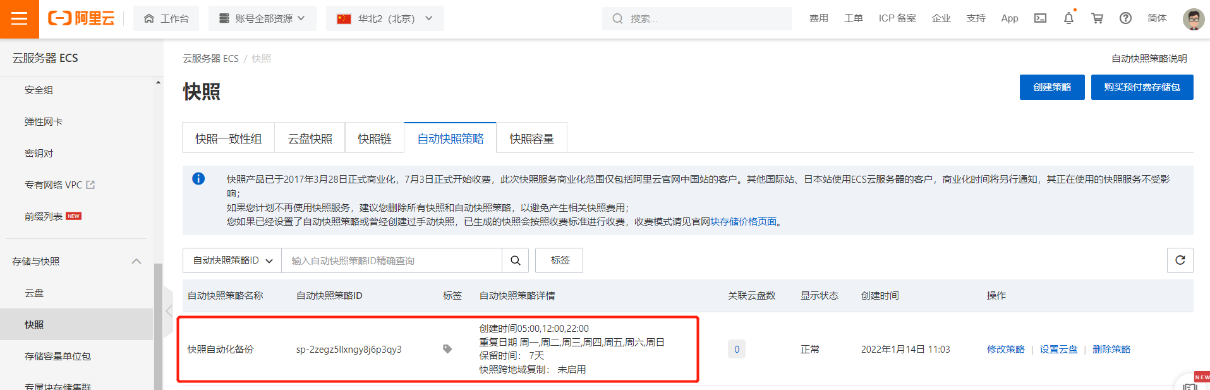Image resolution: width=1210 pixels, height=390 pixels.
Task: Click the sidebar scroll-up arrow
Action: tap(158, 82)
